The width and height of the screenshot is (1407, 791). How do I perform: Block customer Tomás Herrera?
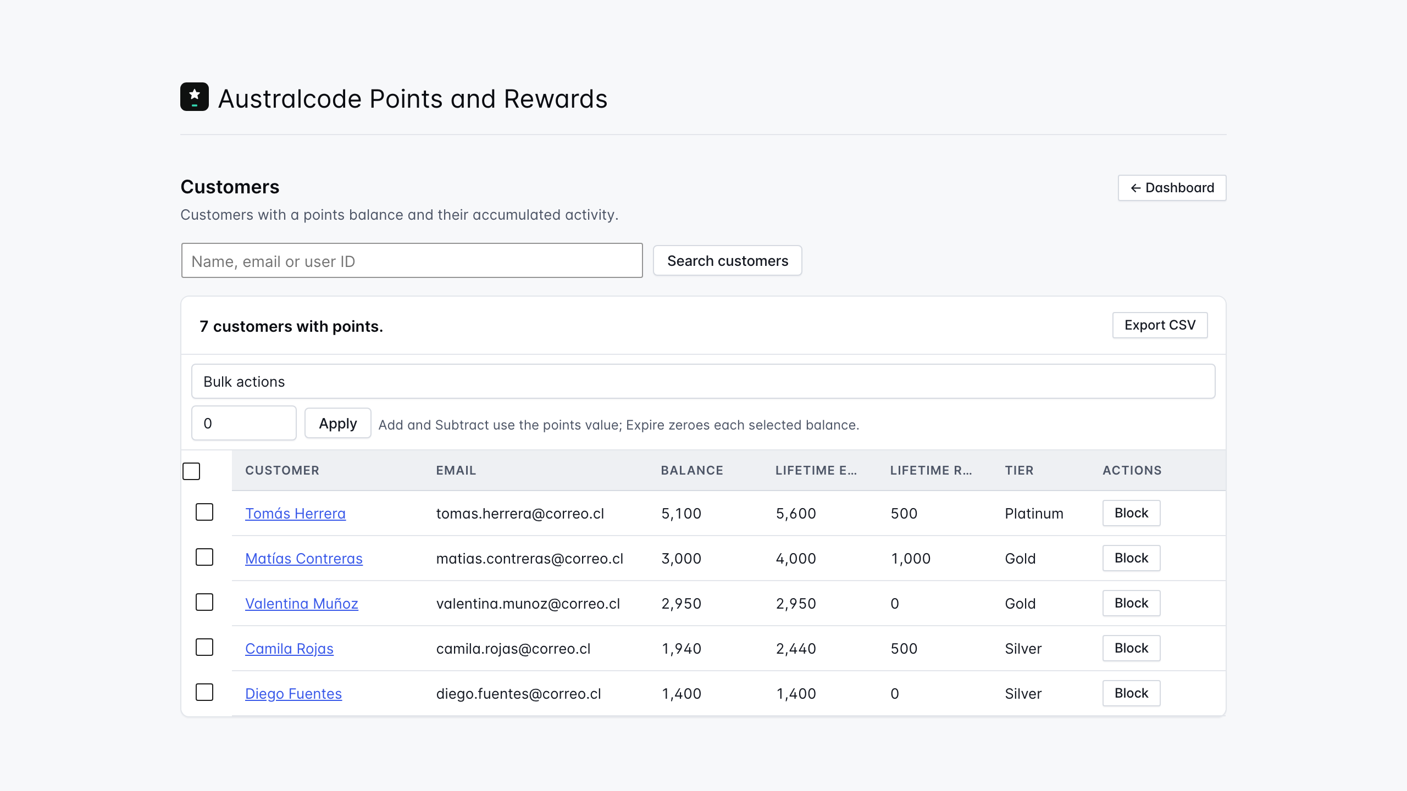pos(1131,513)
